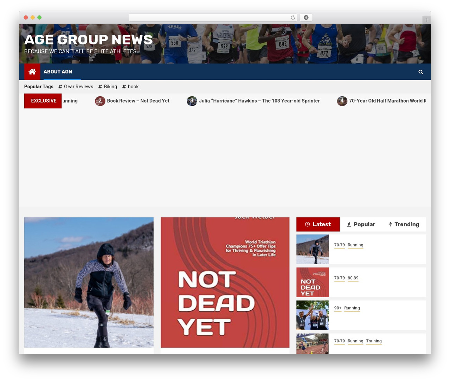Open the Biking tag

108,86
